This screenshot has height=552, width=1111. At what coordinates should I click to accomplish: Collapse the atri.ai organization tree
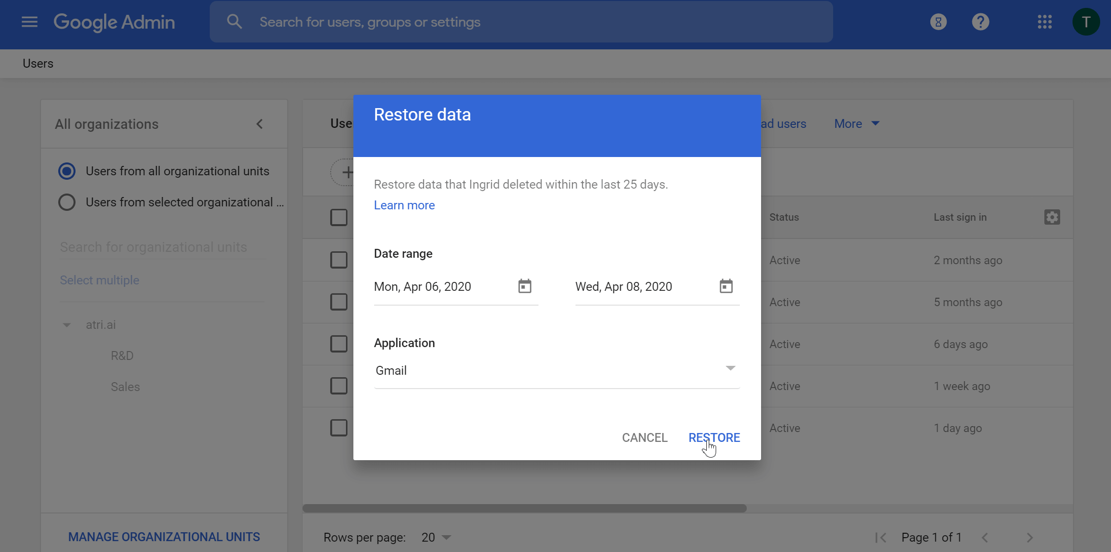[x=67, y=325]
